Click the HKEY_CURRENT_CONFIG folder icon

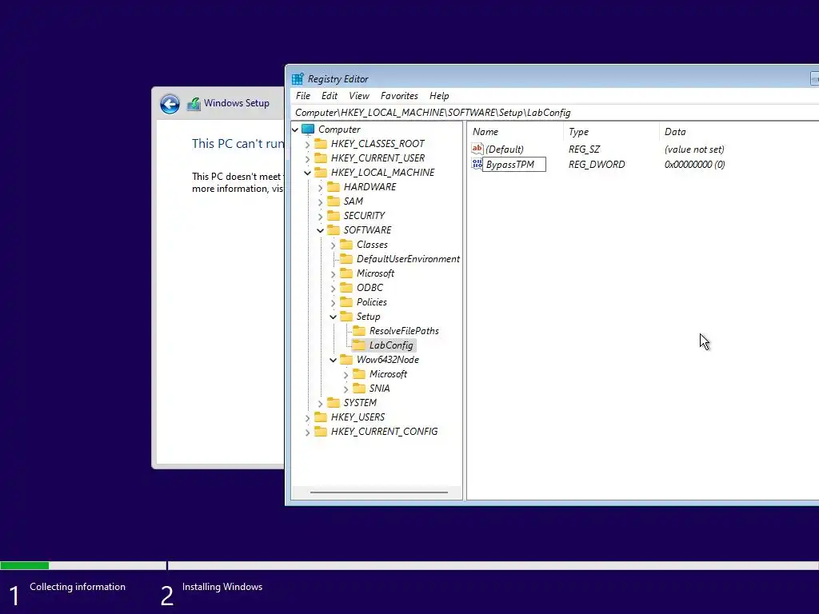[x=321, y=431]
